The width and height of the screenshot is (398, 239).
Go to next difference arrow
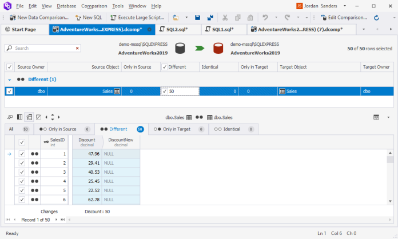[x=59, y=117]
